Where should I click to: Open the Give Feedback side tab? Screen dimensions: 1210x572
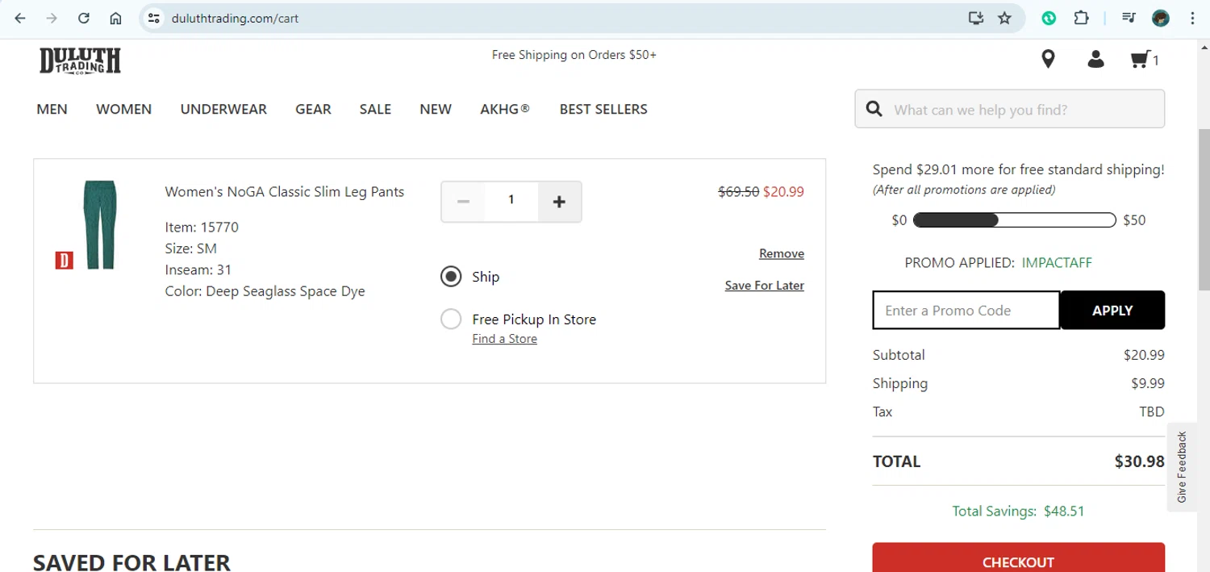[x=1182, y=467]
